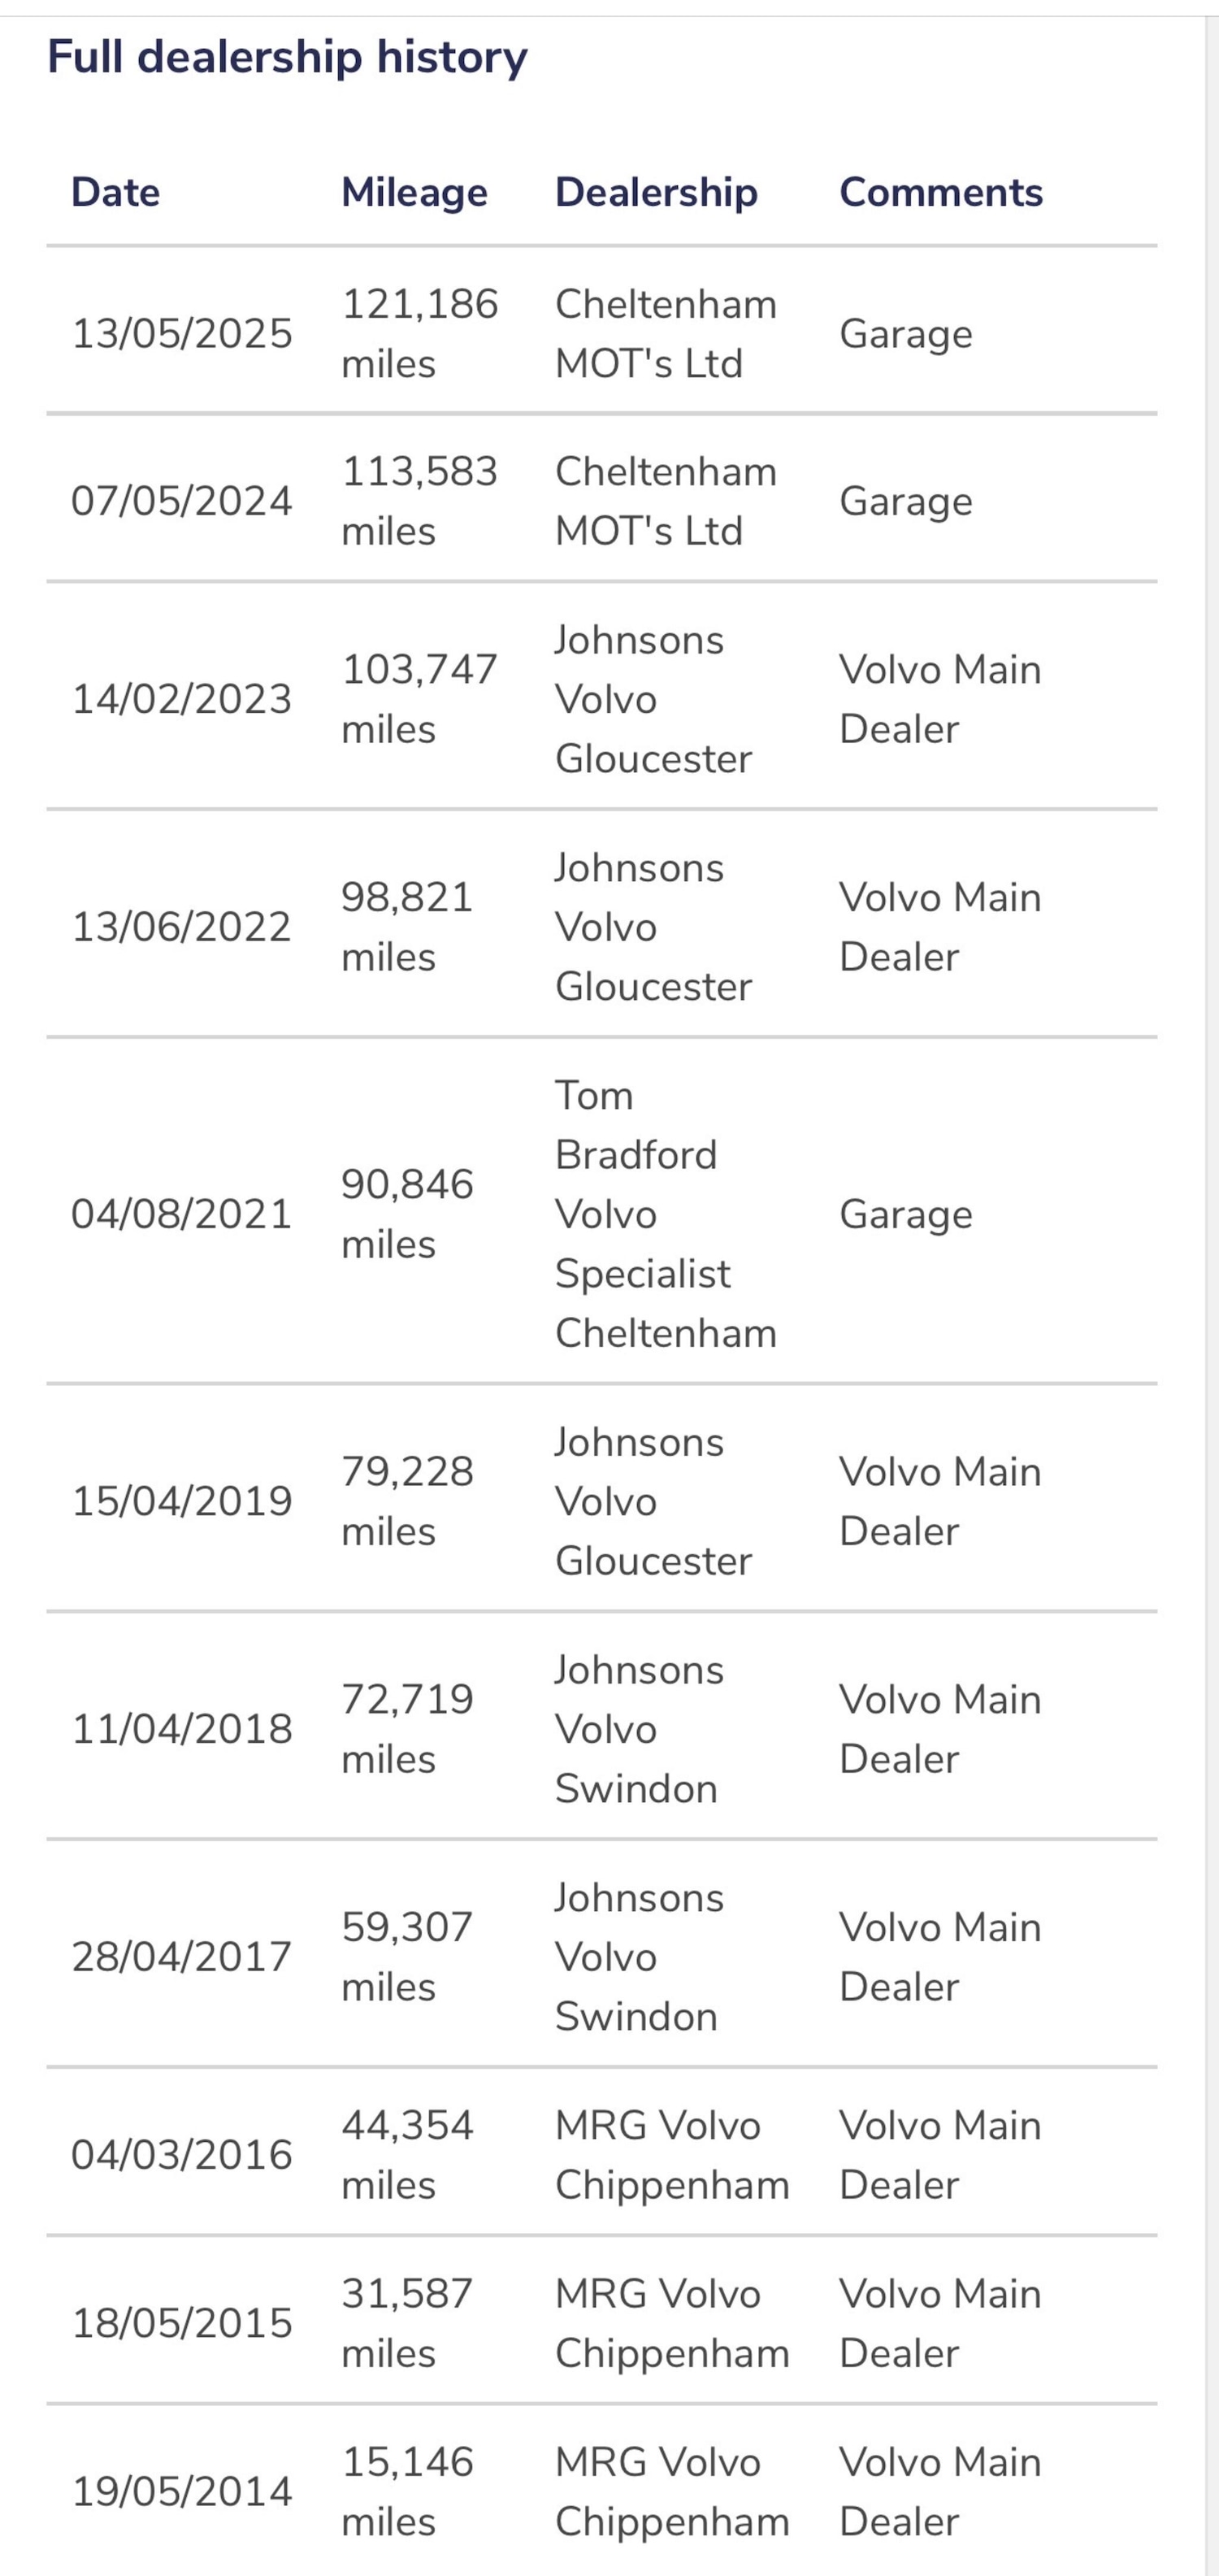Click the 13/06/2022 date cell
The width and height of the screenshot is (1219, 2576).
point(181,926)
